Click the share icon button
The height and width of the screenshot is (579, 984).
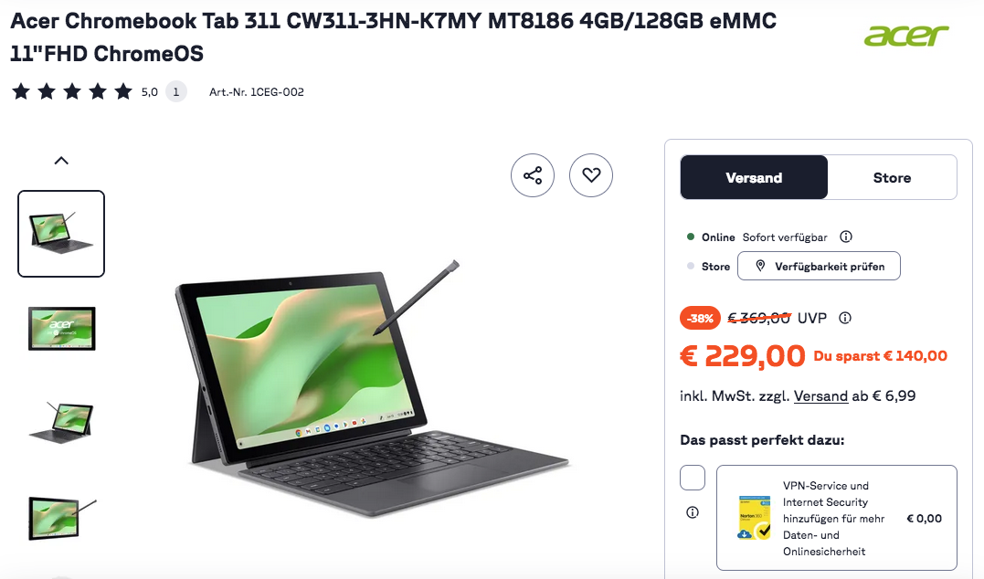pos(532,175)
